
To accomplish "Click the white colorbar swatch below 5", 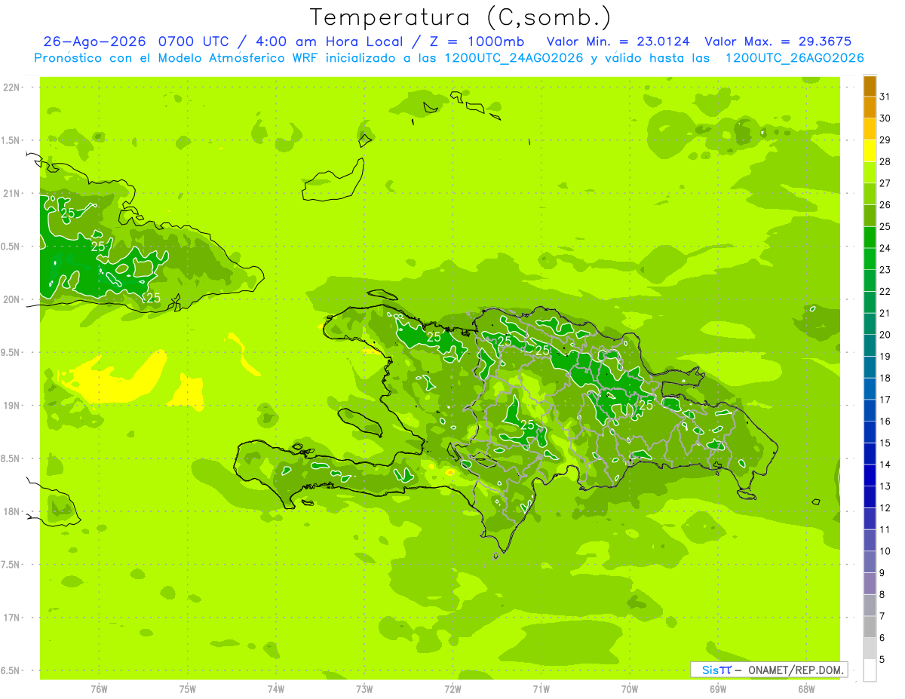I will [x=870, y=670].
